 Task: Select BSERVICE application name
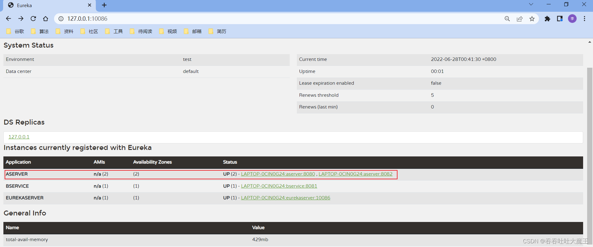pyautogui.click(x=17, y=186)
